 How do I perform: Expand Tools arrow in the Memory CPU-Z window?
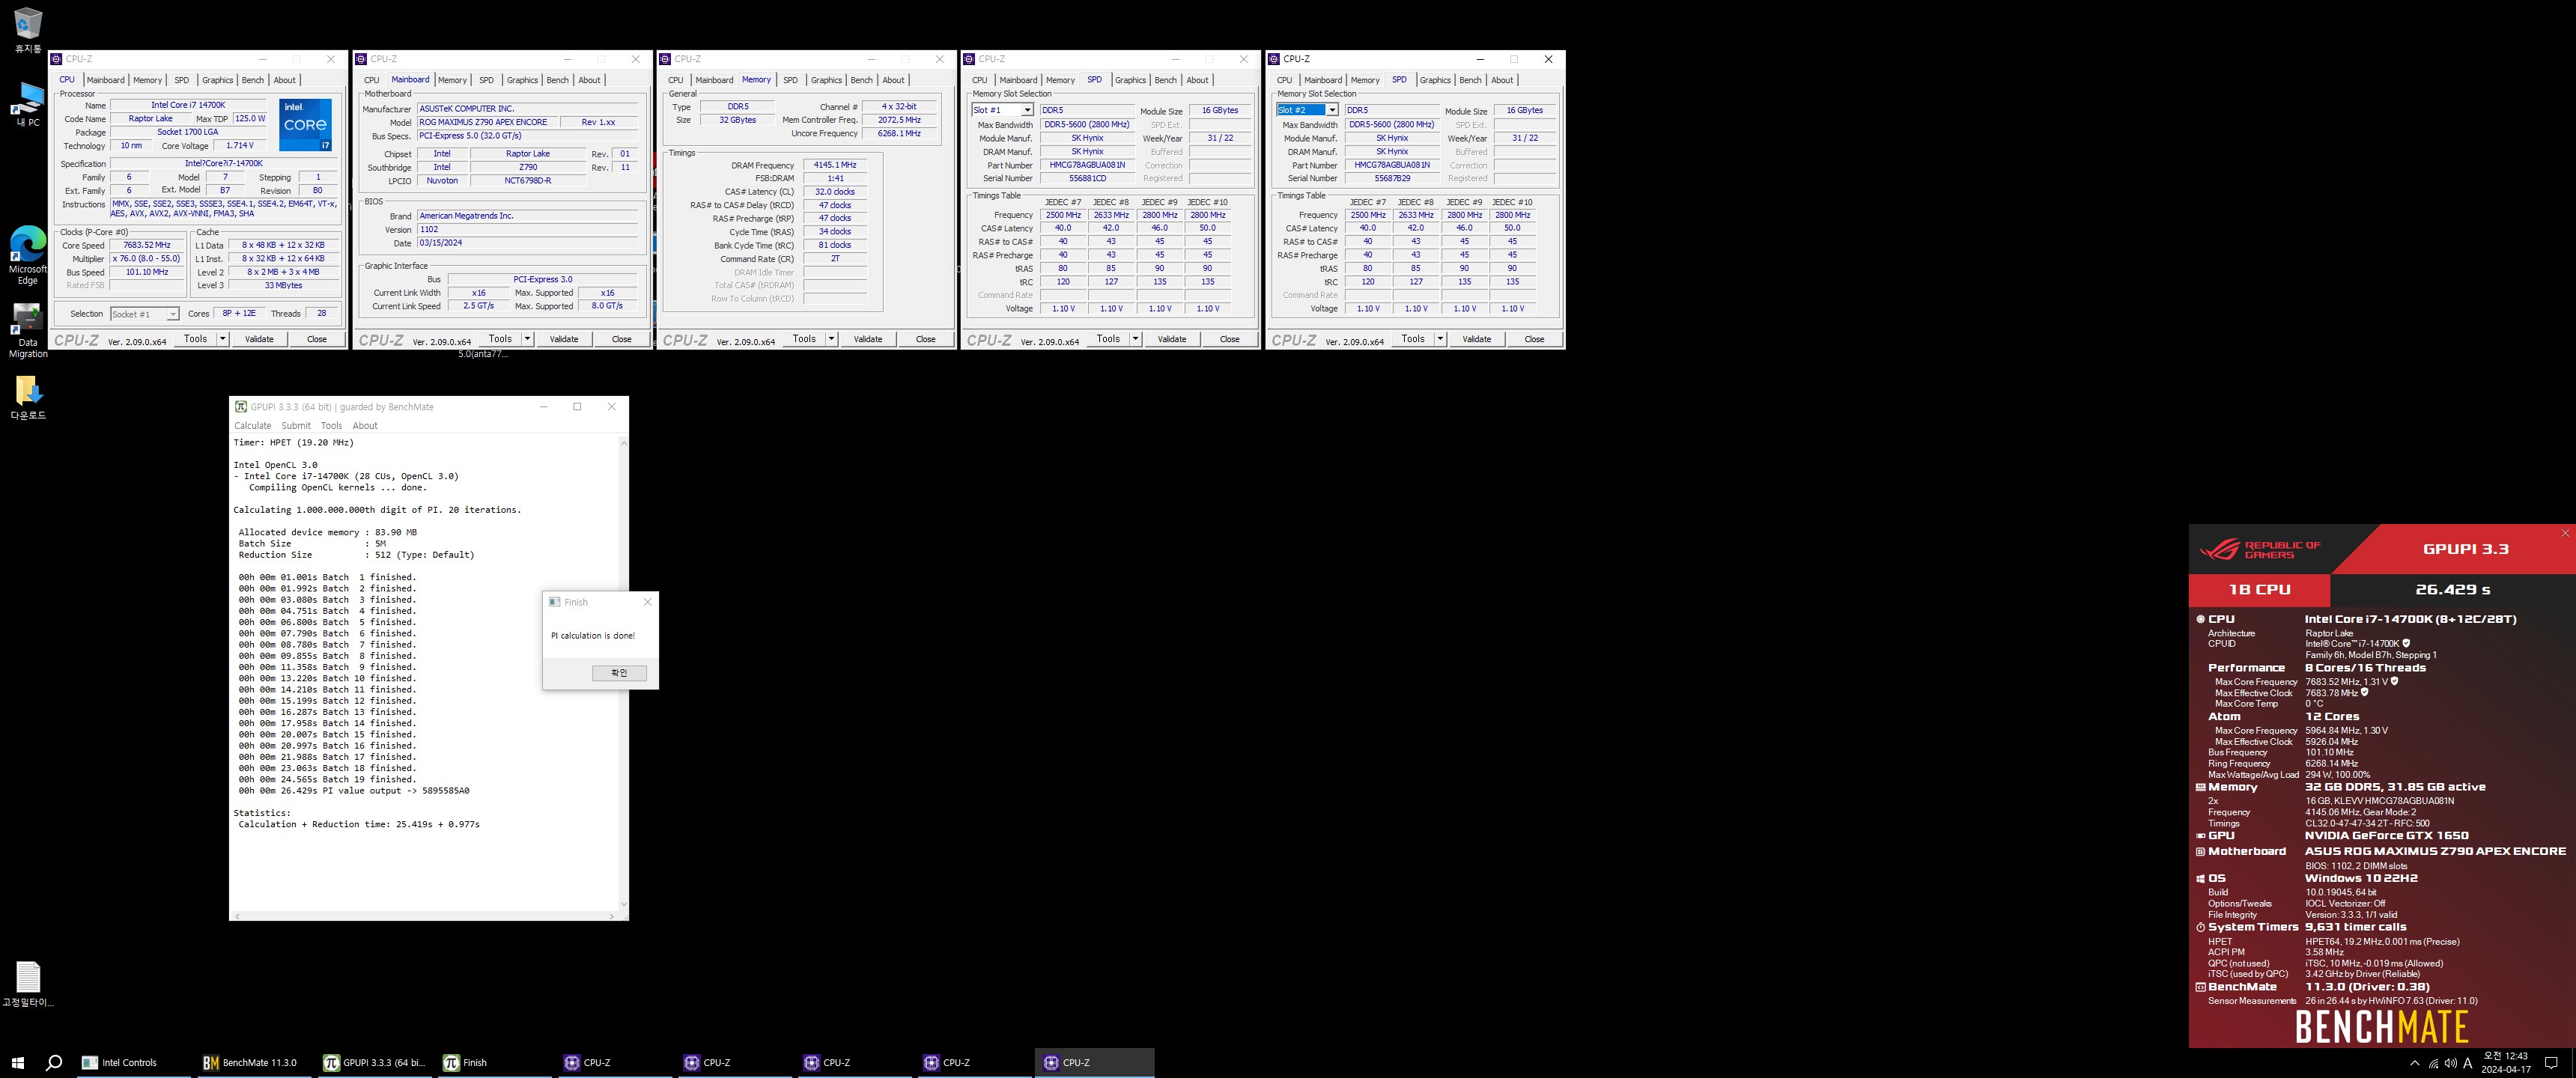832,339
